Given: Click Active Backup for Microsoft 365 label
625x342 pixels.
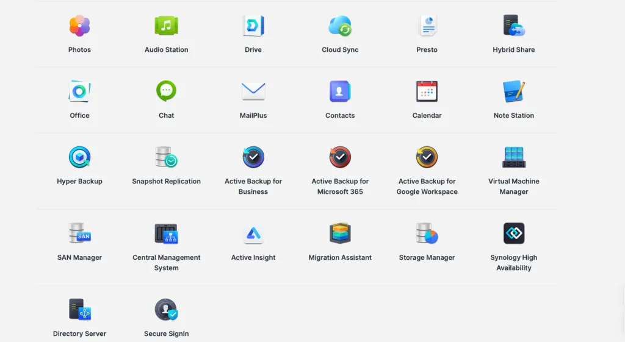Looking at the screenshot, I should (340, 186).
